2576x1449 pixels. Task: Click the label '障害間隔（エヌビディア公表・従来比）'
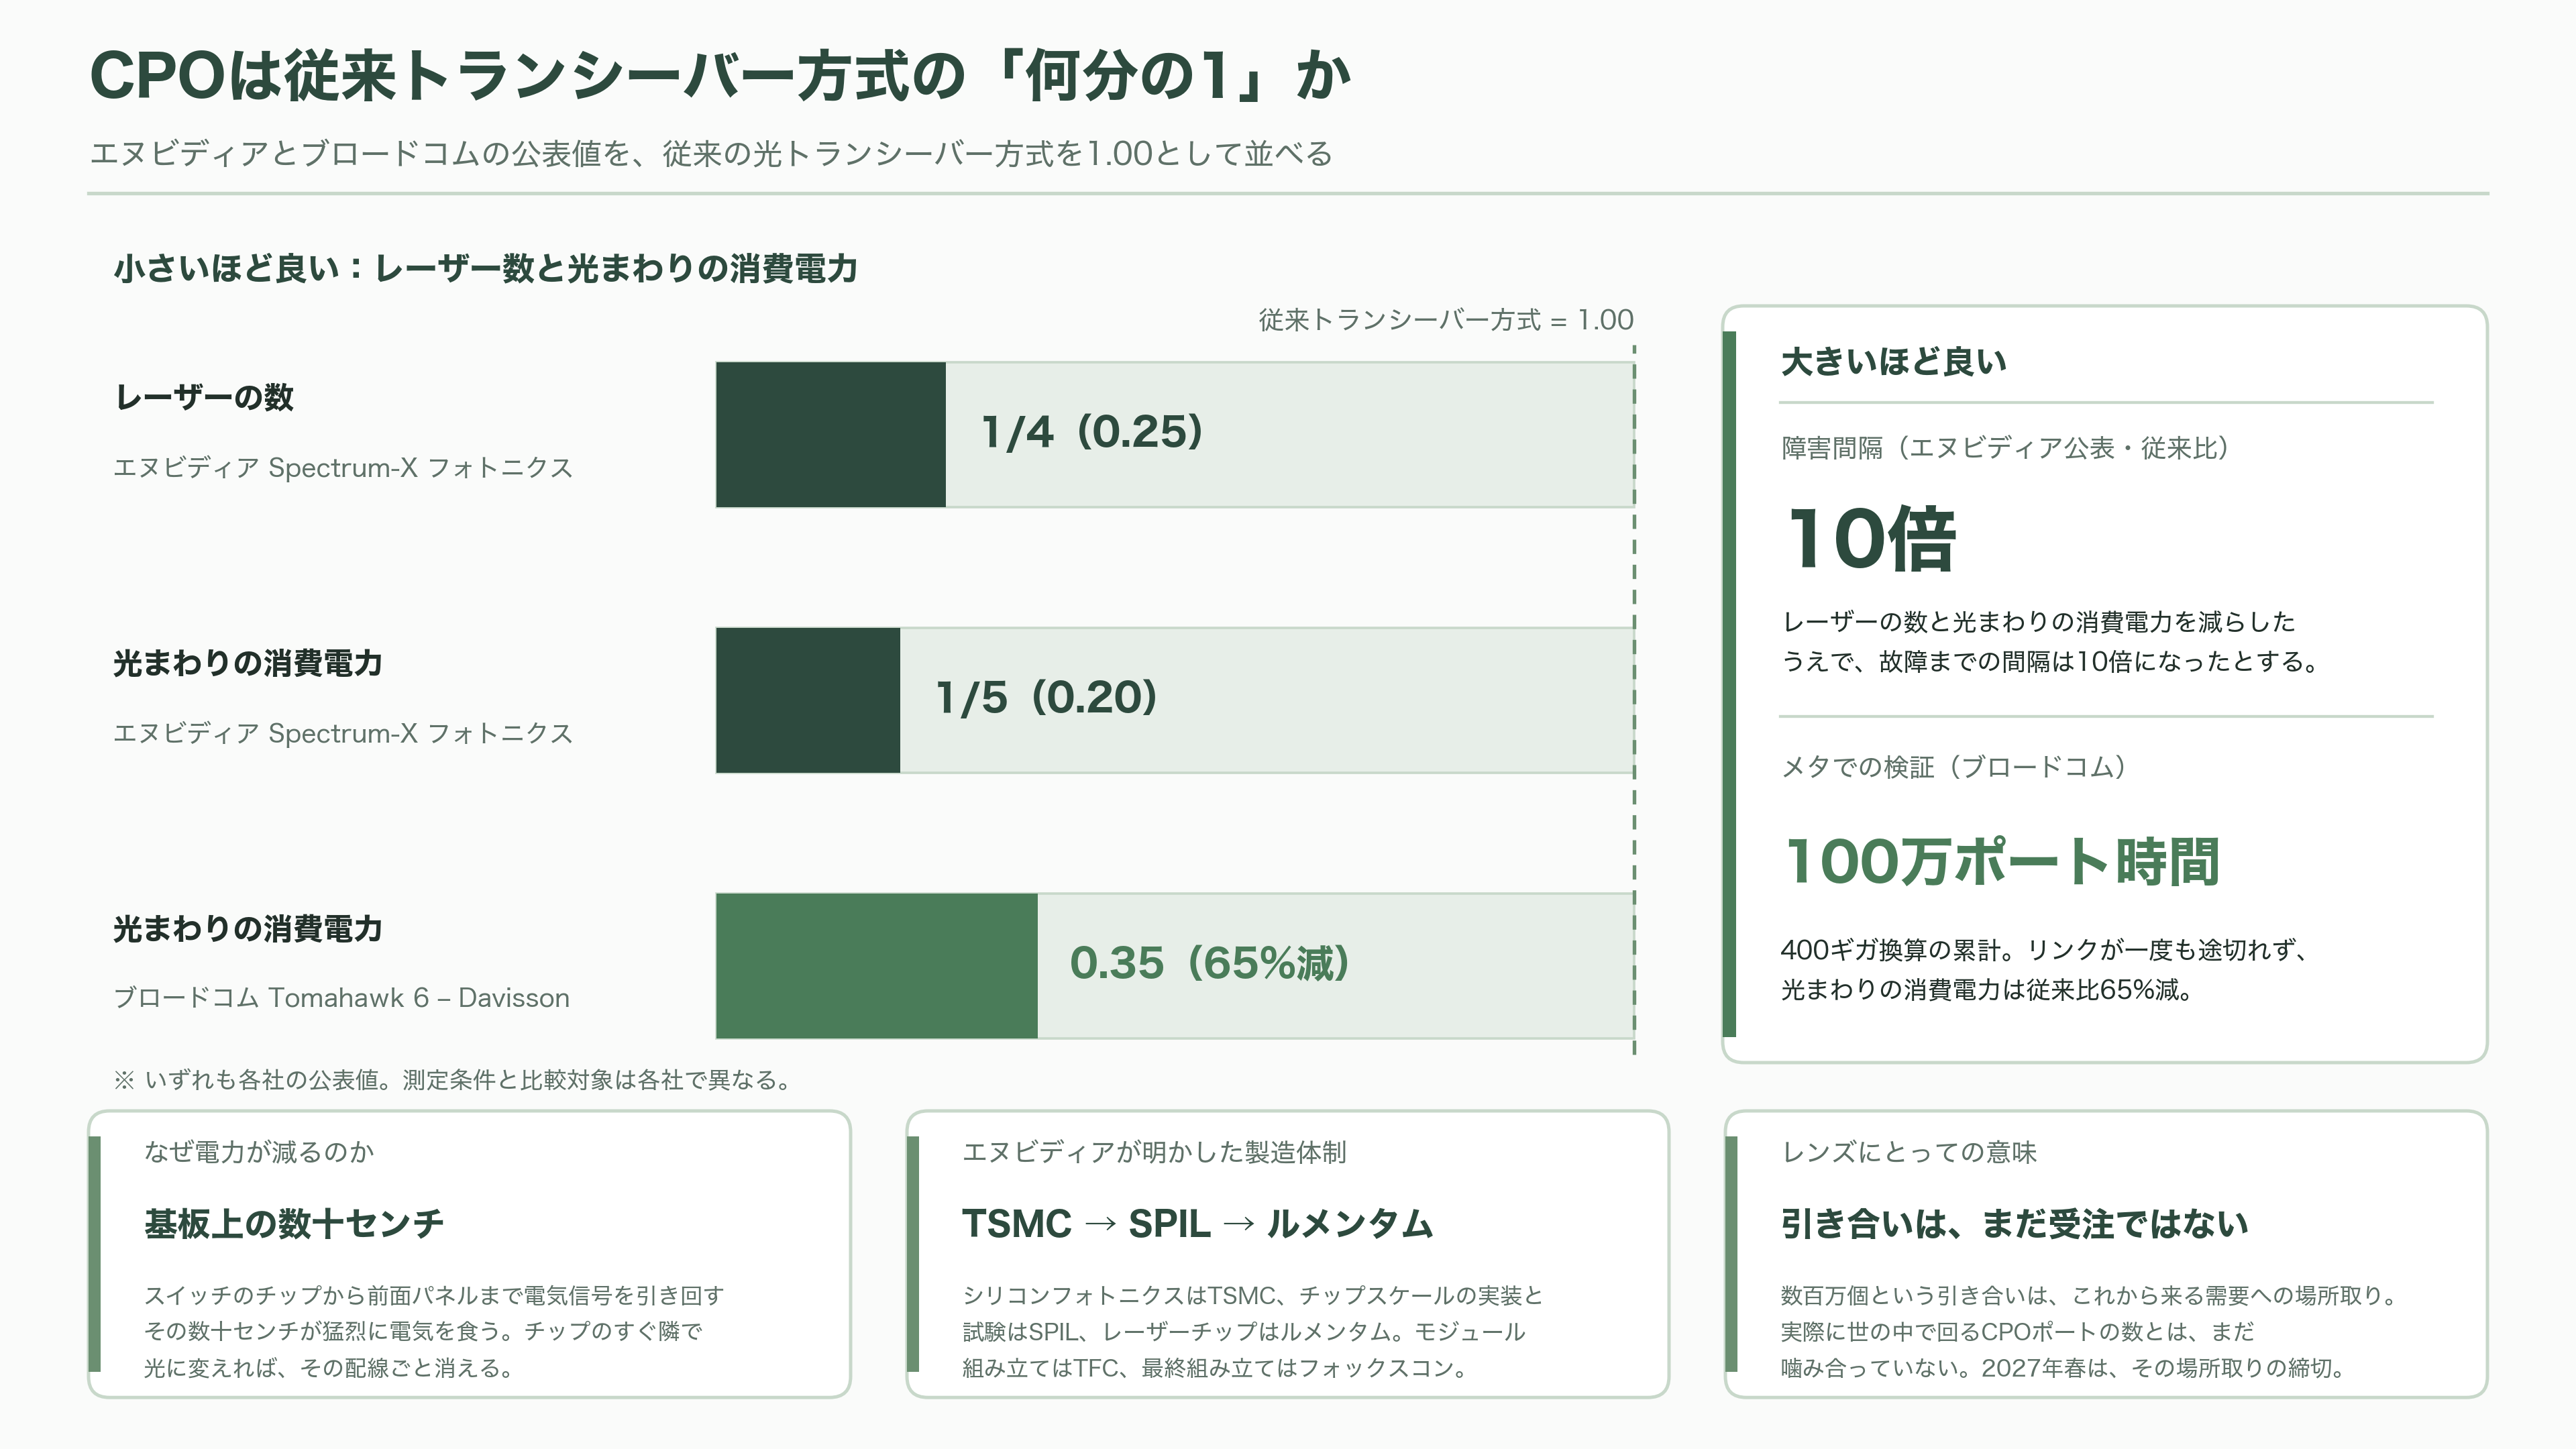pos(2006,448)
